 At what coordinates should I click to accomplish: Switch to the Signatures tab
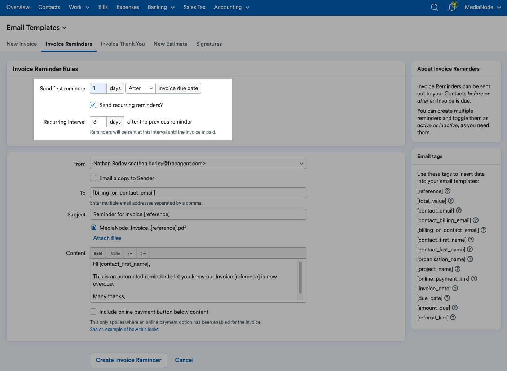coord(209,44)
